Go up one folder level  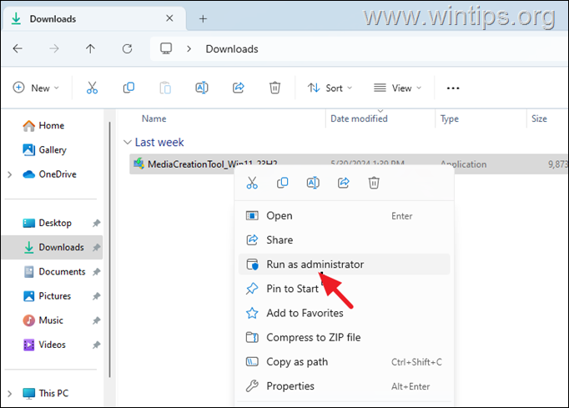[x=90, y=48]
